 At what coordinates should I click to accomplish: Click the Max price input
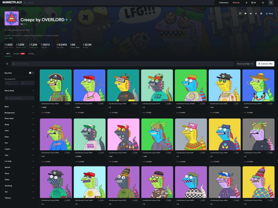click(27, 83)
